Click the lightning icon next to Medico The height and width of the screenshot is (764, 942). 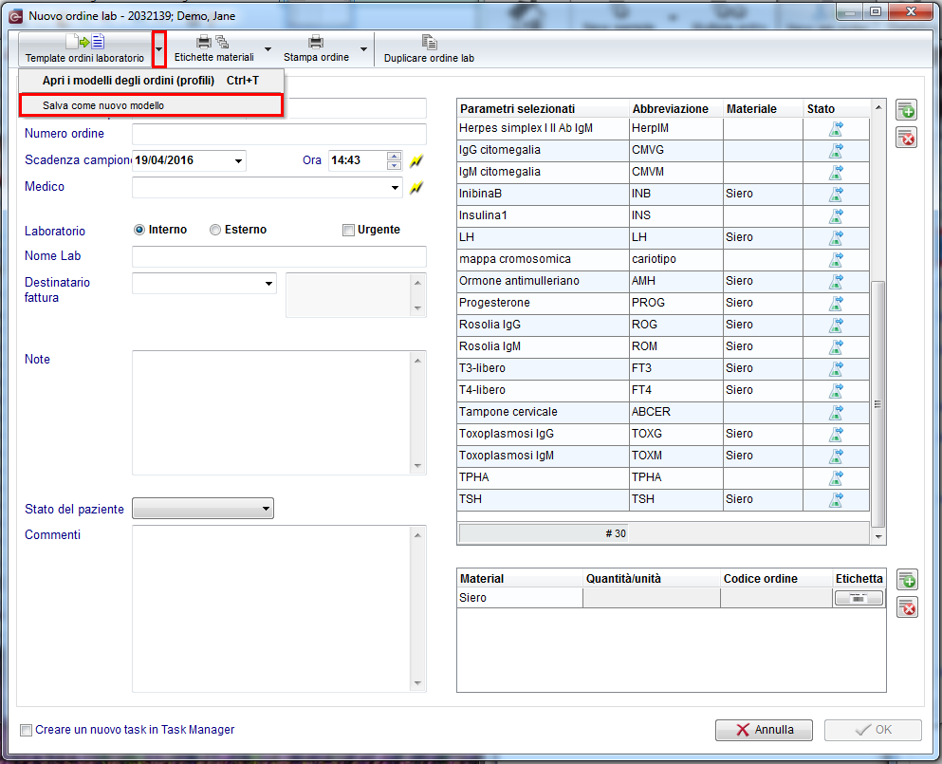[416, 188]
